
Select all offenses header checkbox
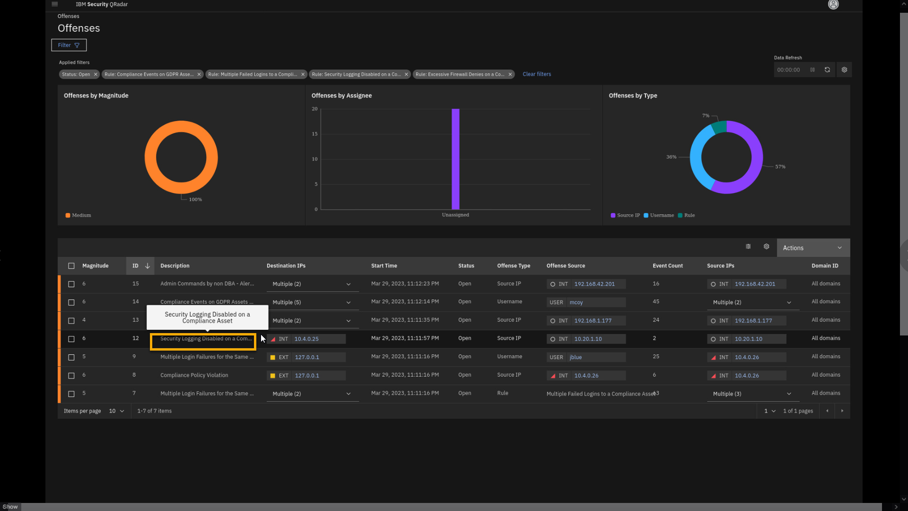pos(71,266)
